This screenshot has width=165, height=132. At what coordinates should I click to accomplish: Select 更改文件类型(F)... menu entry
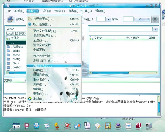click(x=54, y=31)
